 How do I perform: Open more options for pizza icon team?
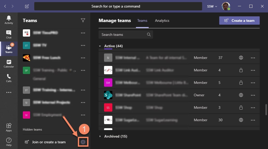pyautogui.click(x=83, y=58)
